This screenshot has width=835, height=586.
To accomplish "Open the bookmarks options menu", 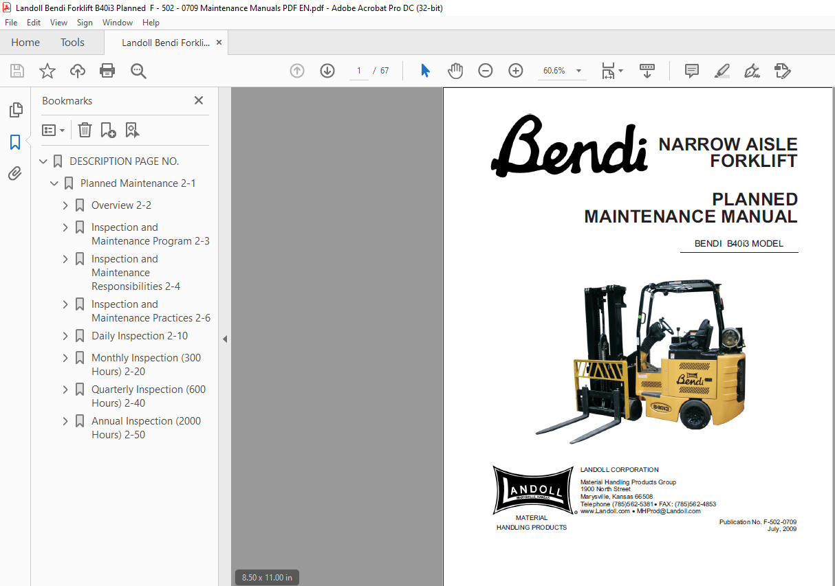I will point(54,130).
